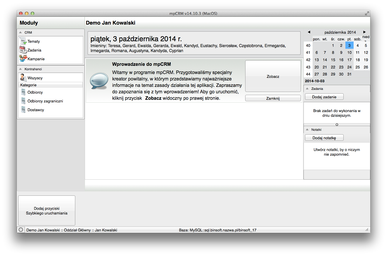Select the Dostawcy category label
This screenshot has height=256, width=387.
tap(36, 110)
